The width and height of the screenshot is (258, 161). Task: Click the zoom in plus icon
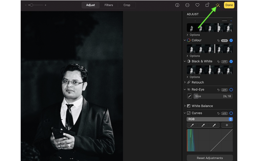46,5
